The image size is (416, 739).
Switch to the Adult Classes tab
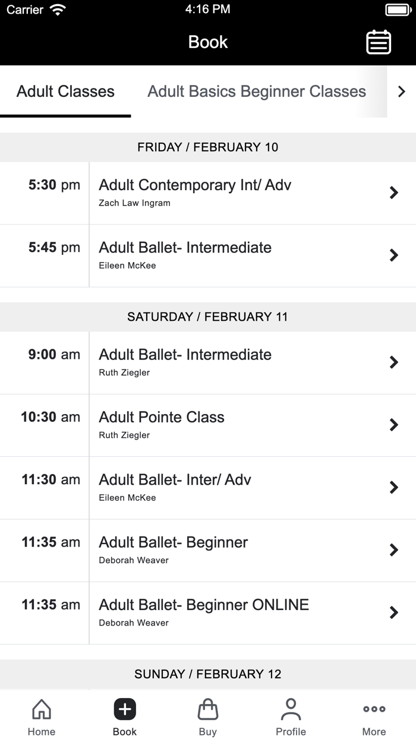(x=65, y=91)
